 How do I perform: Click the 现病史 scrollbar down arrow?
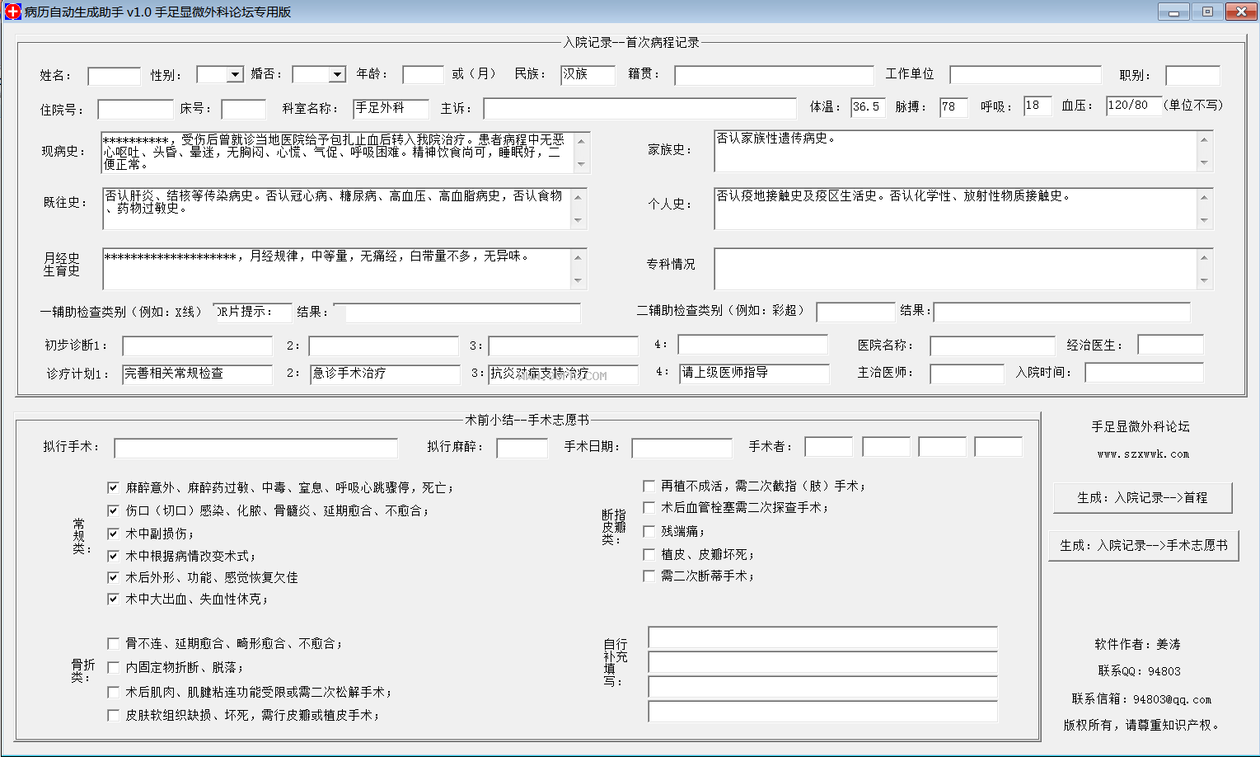[x=582, y=165]
